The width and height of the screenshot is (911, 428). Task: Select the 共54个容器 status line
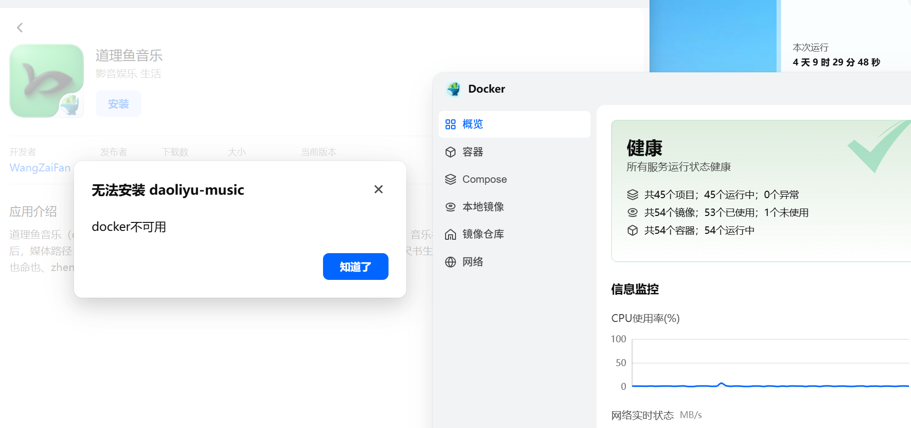(700, 230)
